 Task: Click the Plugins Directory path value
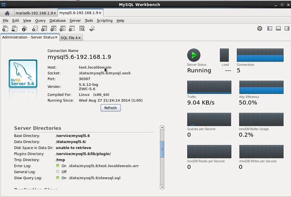point(83,154)
